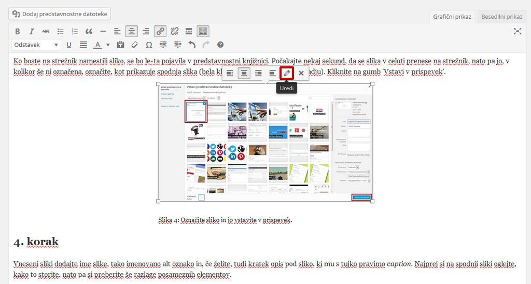The width and height of the screenshot is (531, 284).
Task: Click the paste as text clipboard icon
Action: 120,45
